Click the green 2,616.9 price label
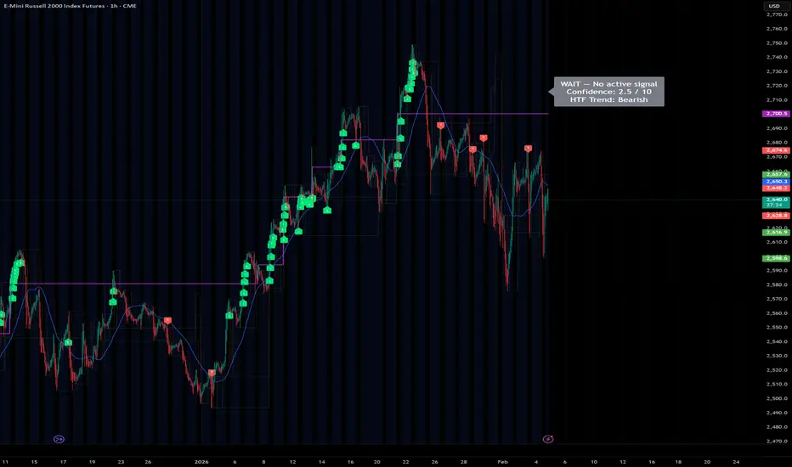This screenshot has height=467, width=792. [776, 233]
